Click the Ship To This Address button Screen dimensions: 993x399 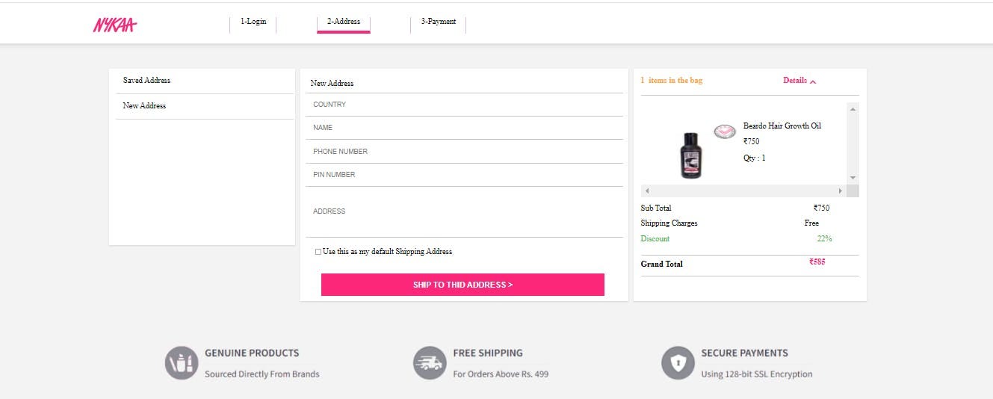[x=463, y=285]
